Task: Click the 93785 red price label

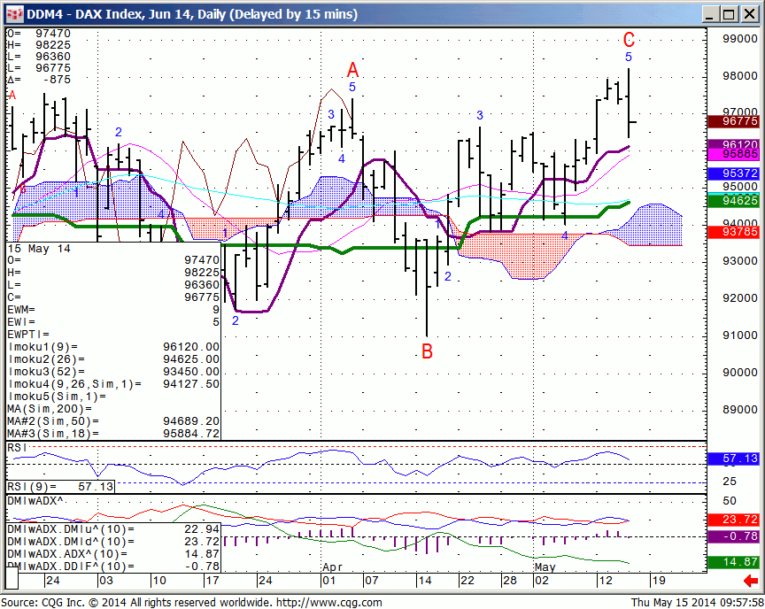Action: (733, 232)
